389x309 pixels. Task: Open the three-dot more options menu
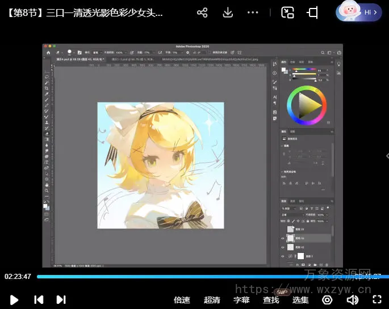[253, 12]
